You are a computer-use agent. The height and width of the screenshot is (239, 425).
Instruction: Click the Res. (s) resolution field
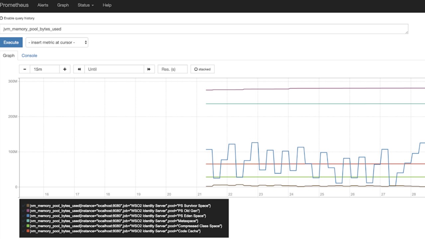pyautogui.click(x=173, y=69)
